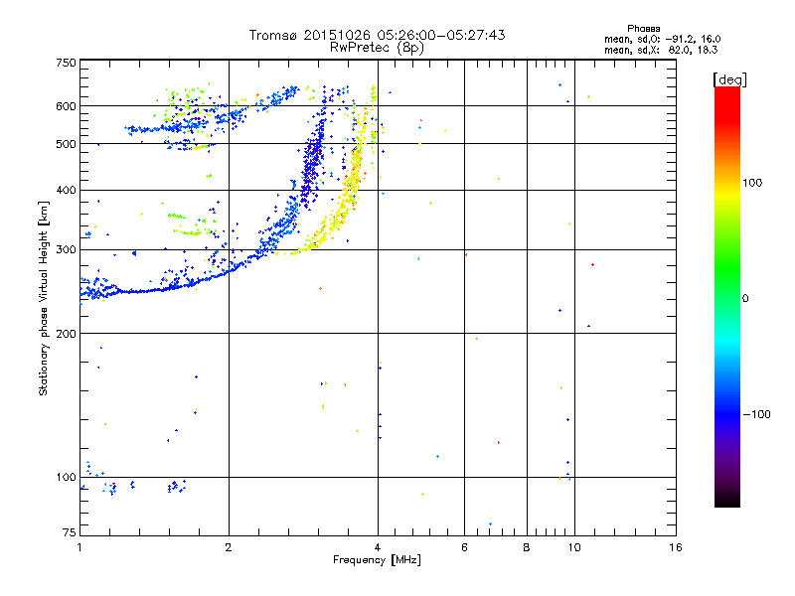The height and width of the screenshot is (596, 795).
Task: Click the y-axis '200' tick label
Action: tap(66, 334)
